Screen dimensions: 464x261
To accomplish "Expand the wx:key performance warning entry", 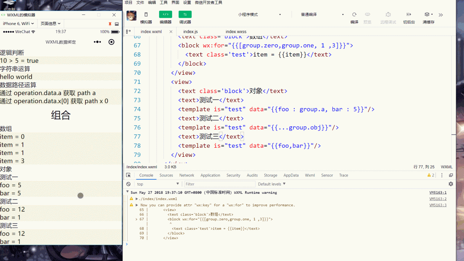I will (x=137, y=205).
